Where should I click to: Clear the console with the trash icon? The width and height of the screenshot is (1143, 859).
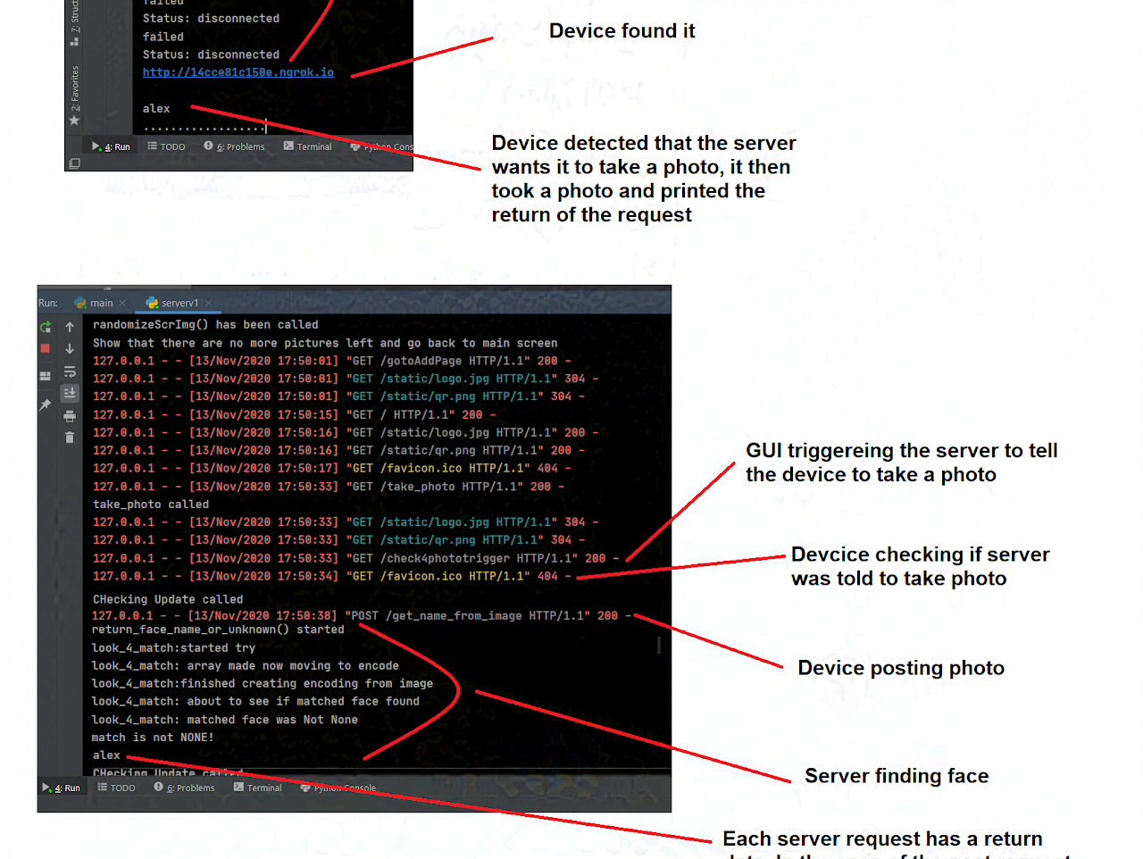point(70,437)
